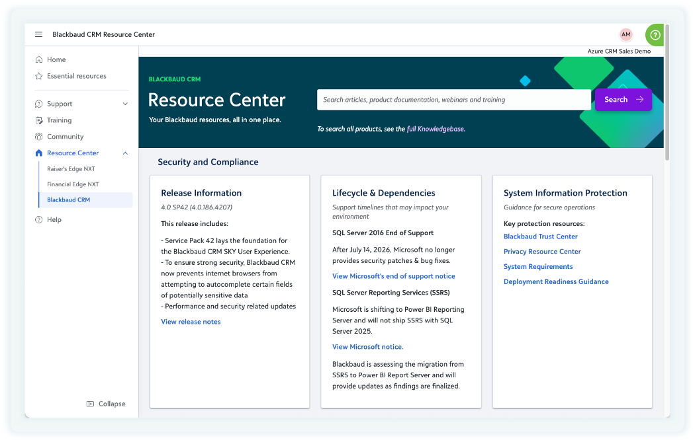Click the Essential resources star icon
This screenshot has height=440, width=693.
point(39,76)
